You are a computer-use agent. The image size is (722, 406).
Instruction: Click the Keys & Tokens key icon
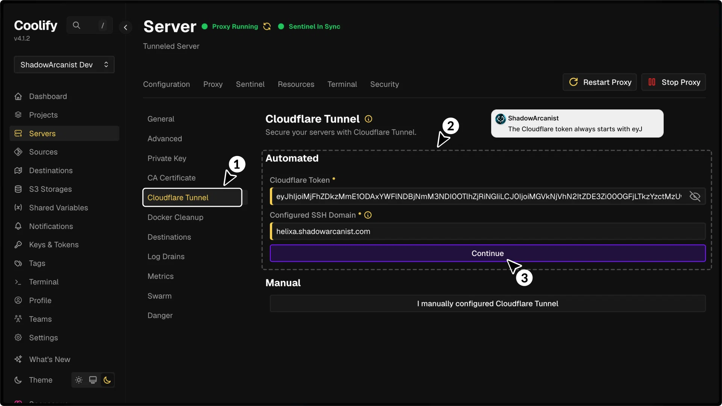pos(18,245)
